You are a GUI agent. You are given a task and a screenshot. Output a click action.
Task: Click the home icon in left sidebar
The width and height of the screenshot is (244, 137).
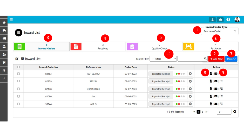click(x=4, y=23)
